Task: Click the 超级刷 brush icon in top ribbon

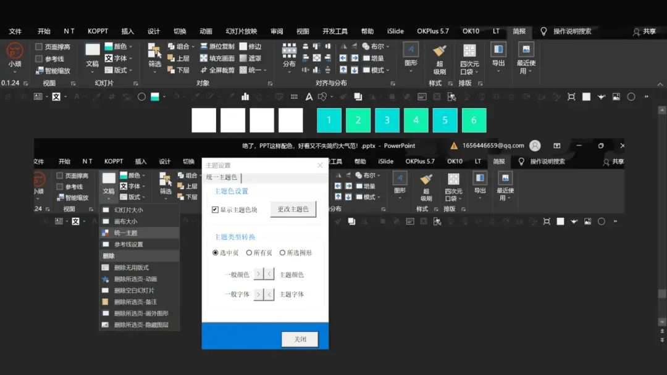Action: pyautogui.click(x=440, y=51)
